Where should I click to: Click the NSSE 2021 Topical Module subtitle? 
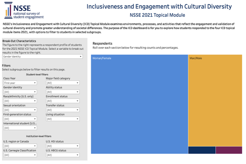(157, 15)
